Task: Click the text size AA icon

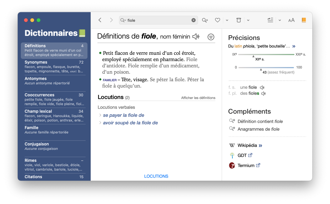Action: click(291, 20)
